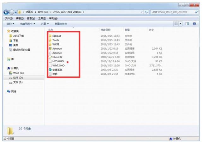Toggle the preview pane button
The image size is (202, 143).
tap(187, 24)
